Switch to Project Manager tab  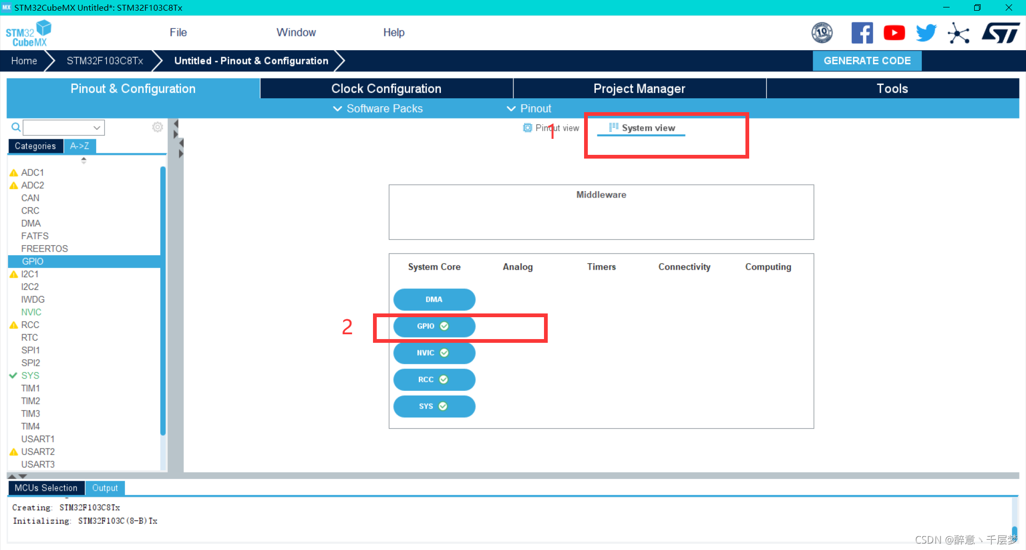[640, 89]
